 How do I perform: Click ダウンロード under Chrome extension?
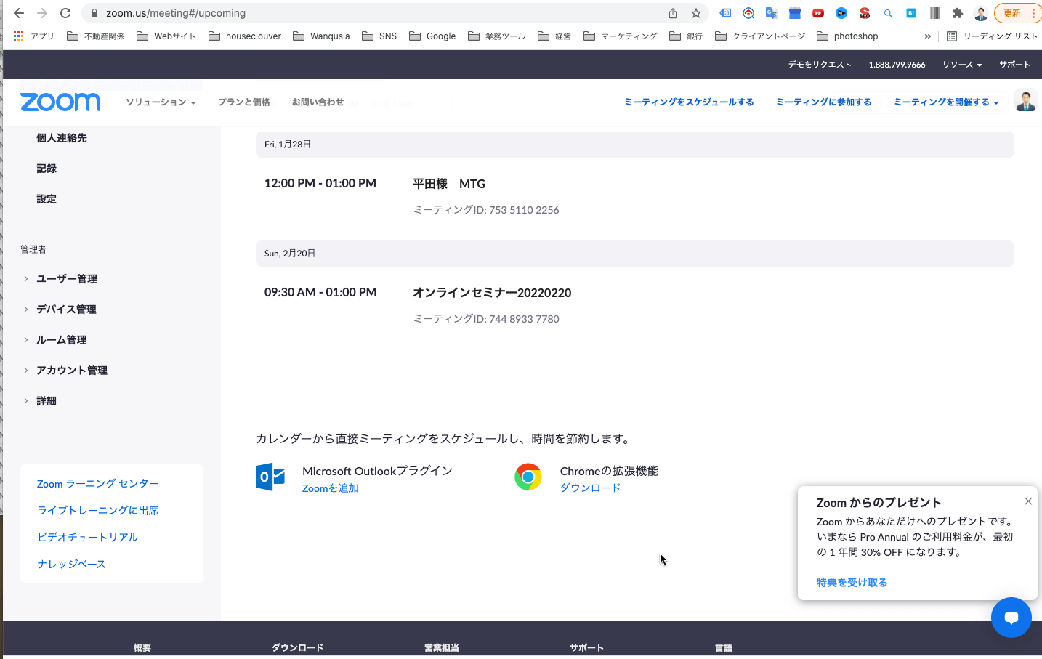tap(590, 488)
